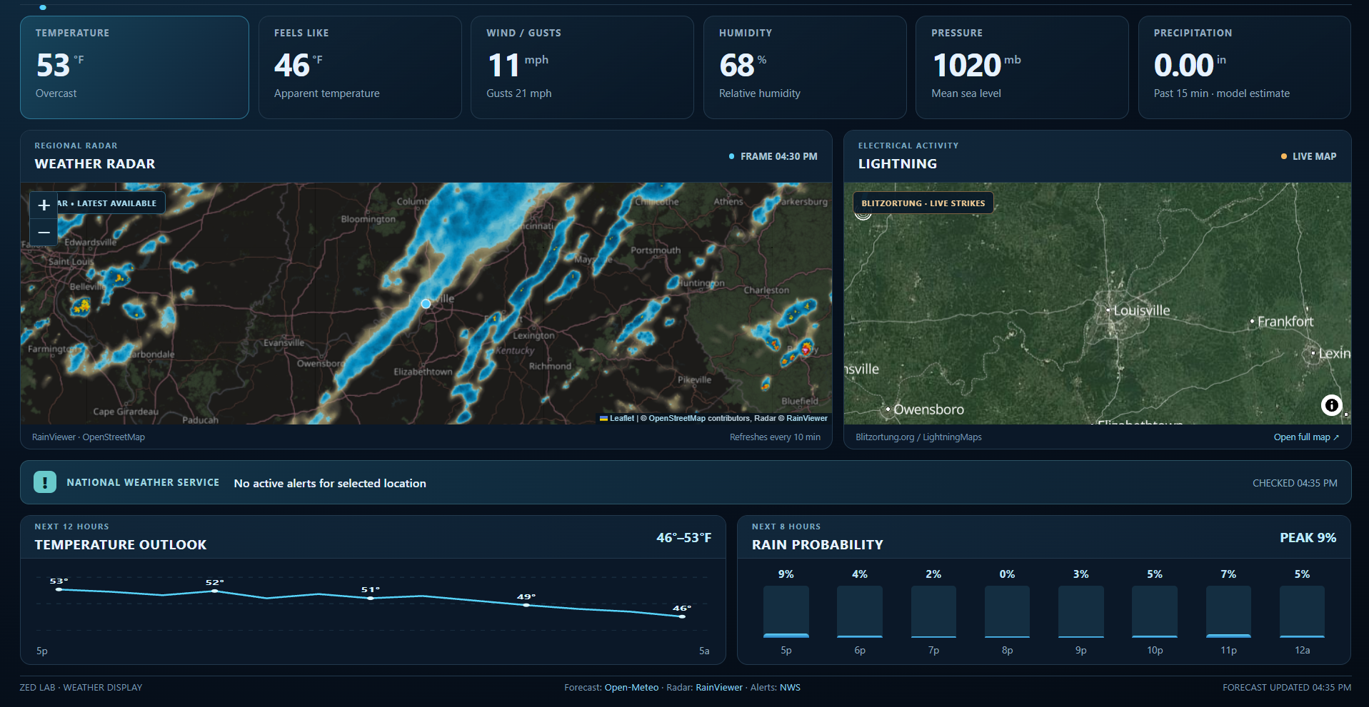Image resolution: width=1369 pixels, height=707 pixels.
Task: Click the CHECKED 04:35 PM timestamp
Action: tap(1295, 483)
